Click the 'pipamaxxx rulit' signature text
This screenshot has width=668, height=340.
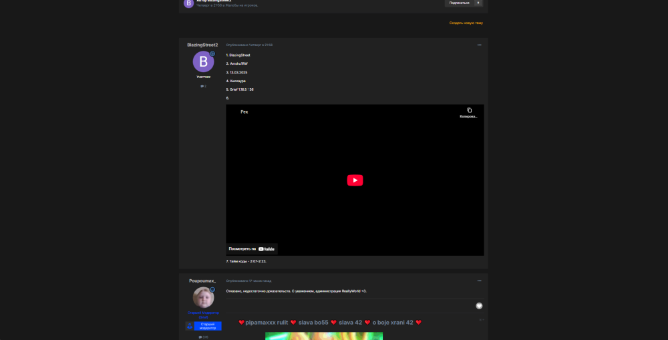click(x=267, y=323)
